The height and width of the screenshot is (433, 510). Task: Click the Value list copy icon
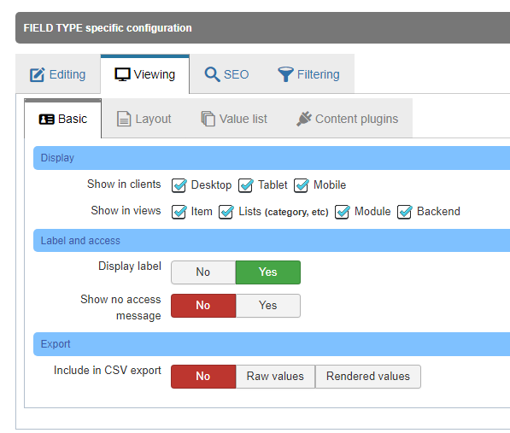coord(208,119)
